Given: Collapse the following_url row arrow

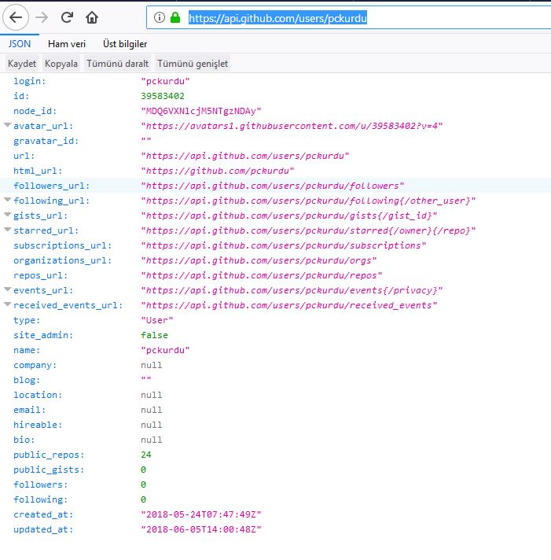Looking at the screenshot, I should 8,200.
